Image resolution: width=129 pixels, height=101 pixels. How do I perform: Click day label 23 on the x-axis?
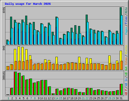[x=91, y=98]
